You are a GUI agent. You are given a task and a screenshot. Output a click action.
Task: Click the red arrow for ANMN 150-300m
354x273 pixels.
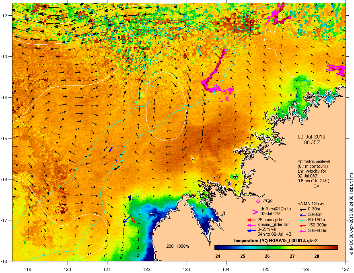(x=302, y=225)
